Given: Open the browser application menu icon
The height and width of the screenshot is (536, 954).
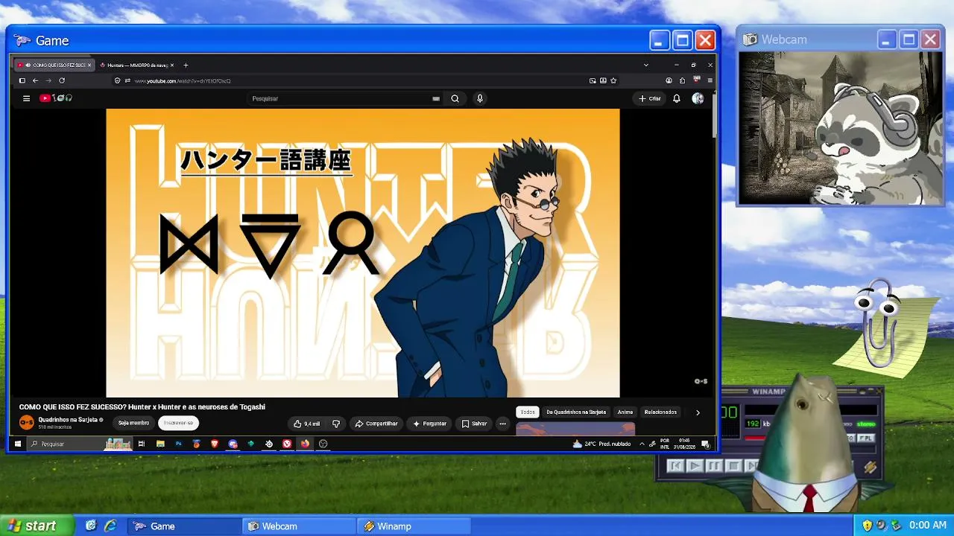Looking at the screenshot, I should pos(710,80).
